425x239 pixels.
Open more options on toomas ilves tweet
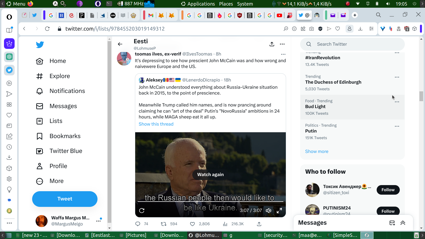pos(283,54)
